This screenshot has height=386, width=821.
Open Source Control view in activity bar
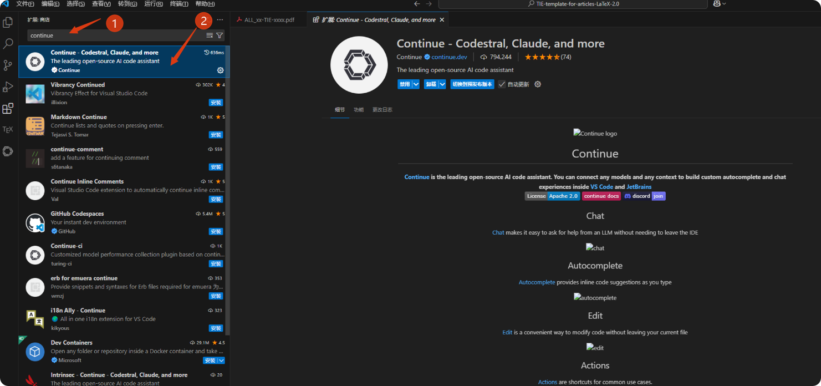click(x=8, y=65)
